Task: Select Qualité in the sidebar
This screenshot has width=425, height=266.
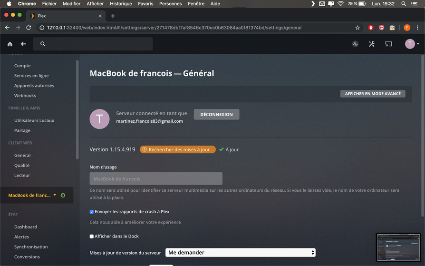Action: (22, 165)
